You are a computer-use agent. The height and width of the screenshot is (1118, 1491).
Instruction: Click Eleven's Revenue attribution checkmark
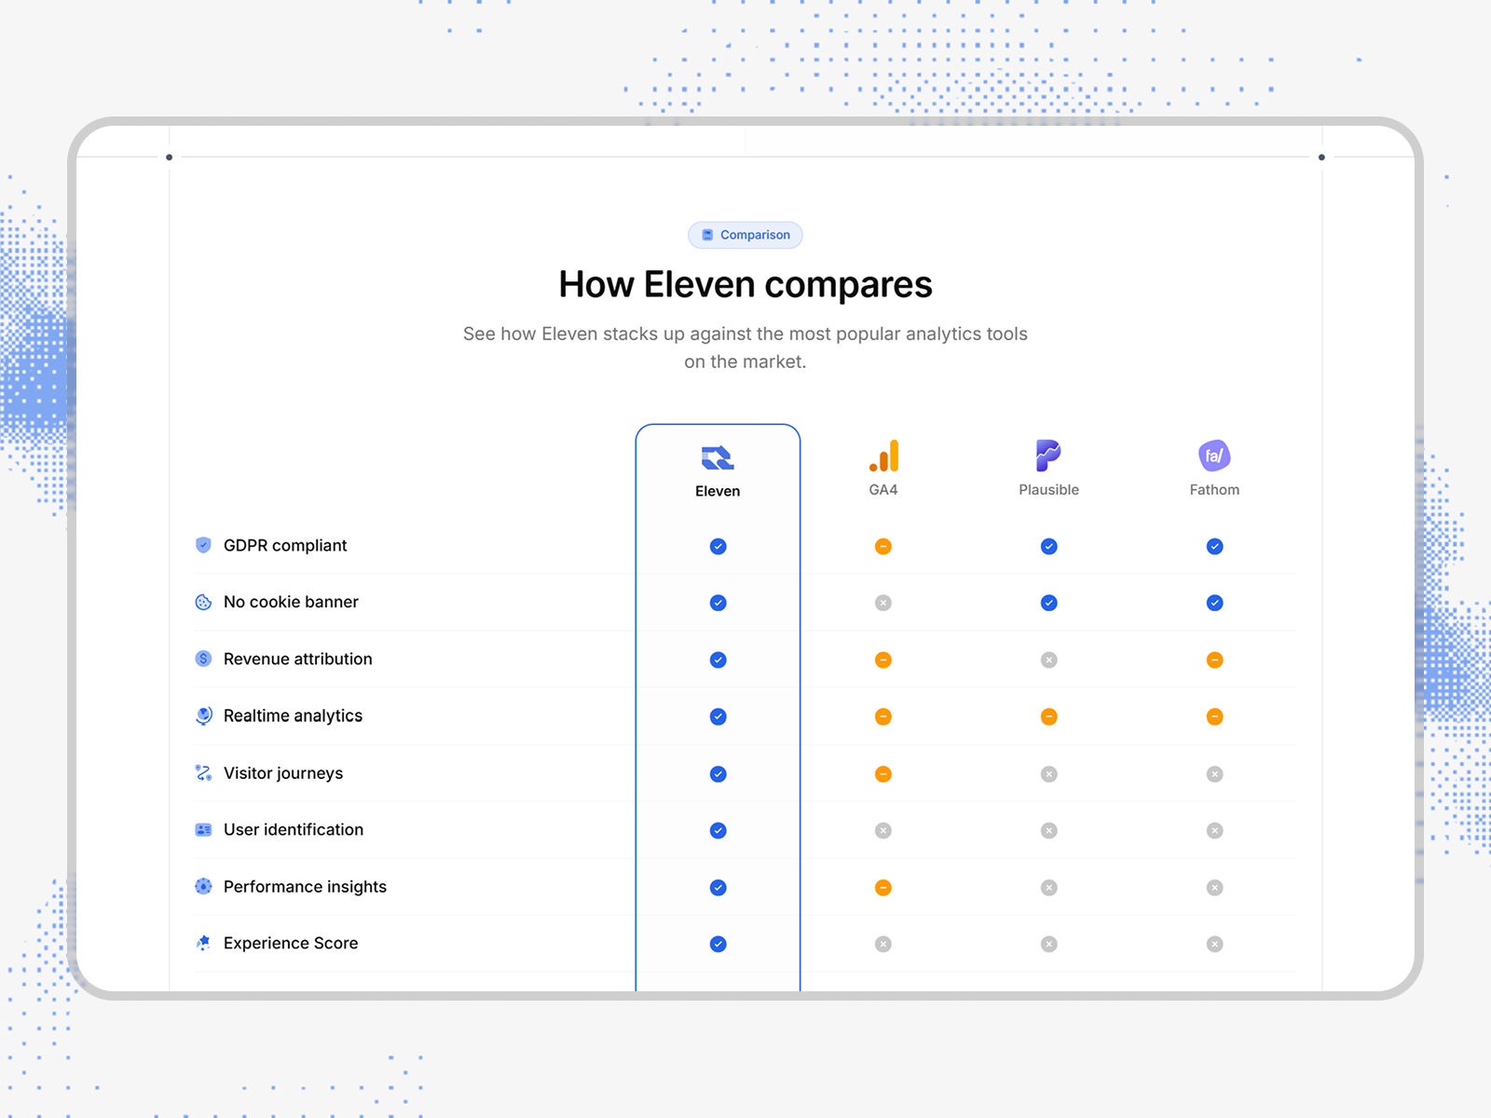[718, 660]
